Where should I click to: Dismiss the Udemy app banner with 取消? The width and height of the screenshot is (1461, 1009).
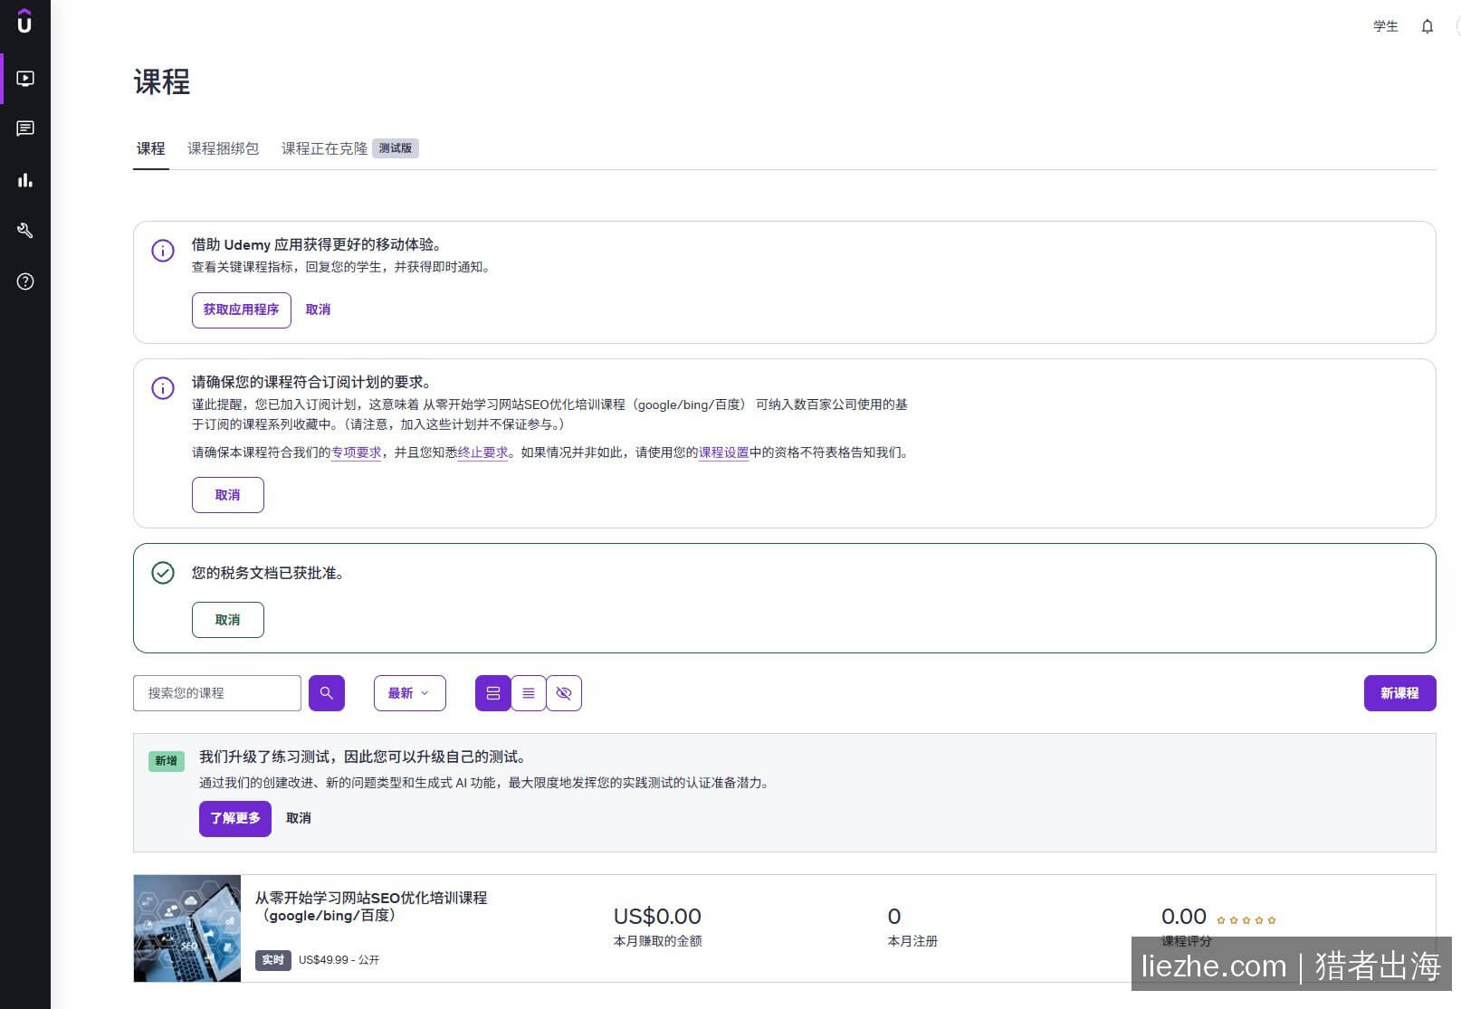[318, 309]
